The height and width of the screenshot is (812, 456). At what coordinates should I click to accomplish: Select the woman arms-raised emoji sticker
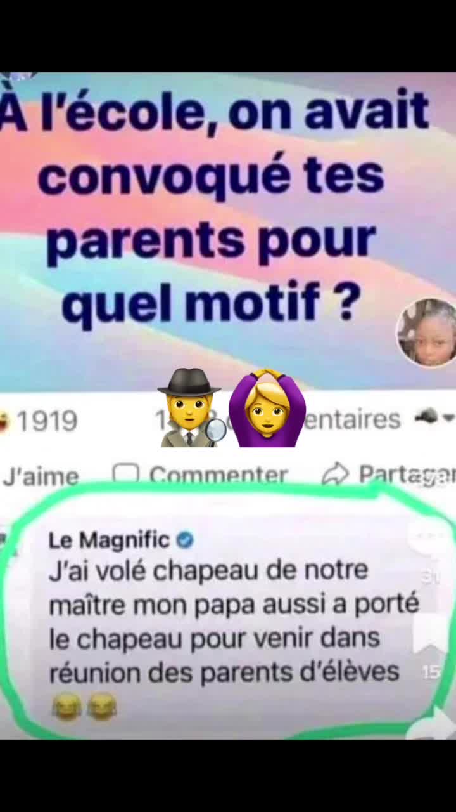[267, 408]
